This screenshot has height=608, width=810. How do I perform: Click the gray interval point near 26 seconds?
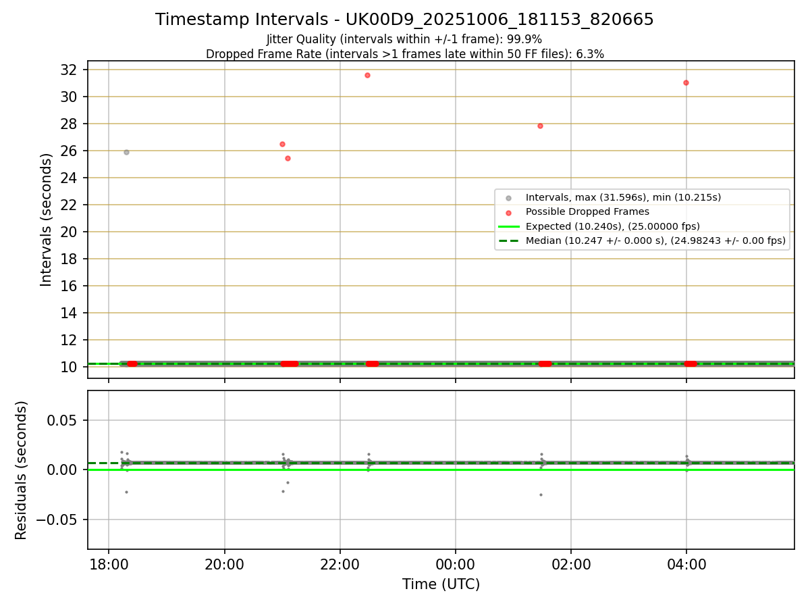tap(126, 152)
